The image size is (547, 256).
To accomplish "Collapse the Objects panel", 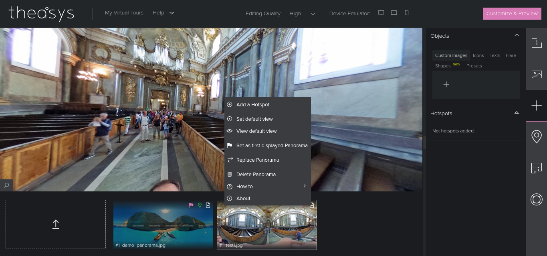I will click(517, 35).
